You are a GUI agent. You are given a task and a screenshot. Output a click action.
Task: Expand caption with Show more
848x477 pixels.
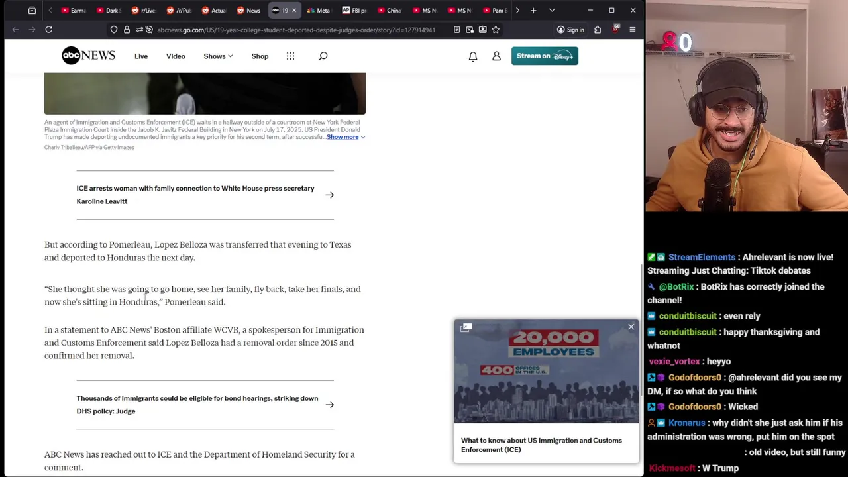click(345, 137)
